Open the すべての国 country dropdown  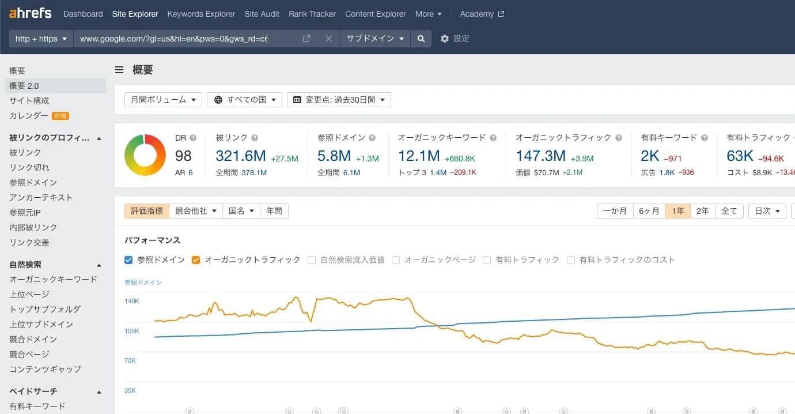tap(245, 100)
